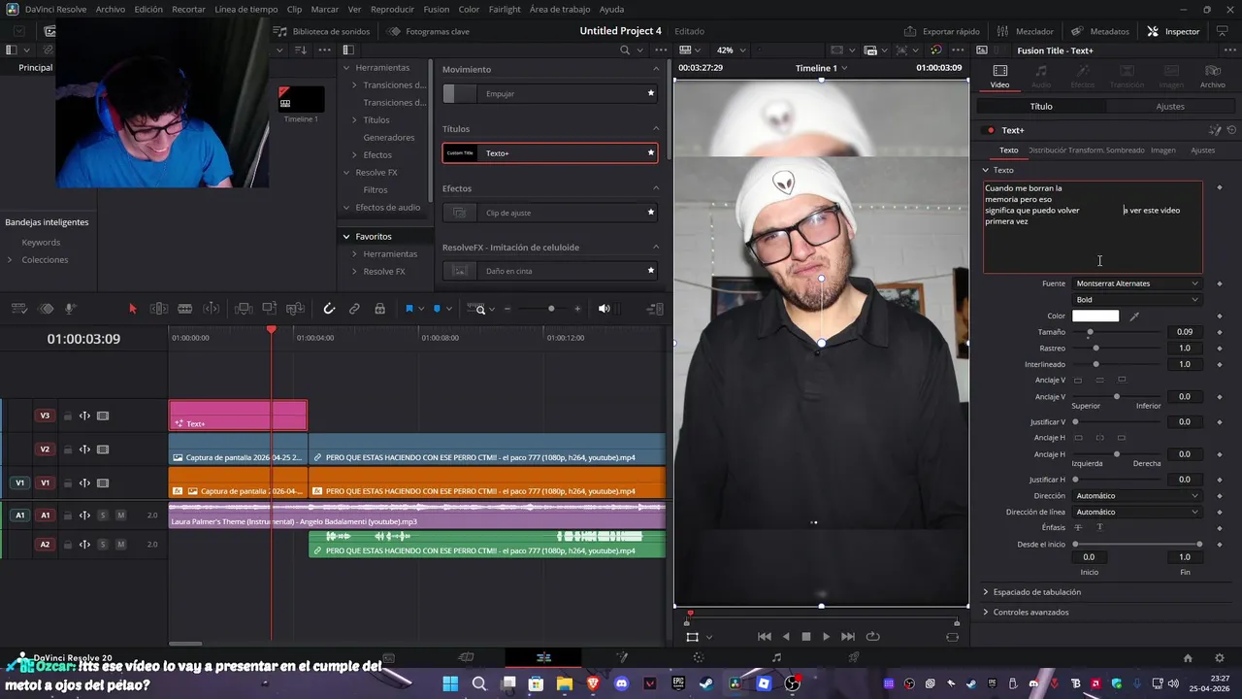Open the viewer zoom 42% dropdown
1242x699 pixels.
pyautogui.click(x=730, y=50)
